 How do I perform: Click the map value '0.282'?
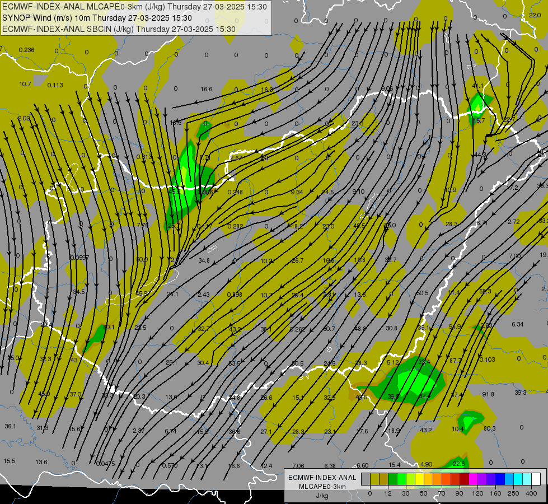235,226
